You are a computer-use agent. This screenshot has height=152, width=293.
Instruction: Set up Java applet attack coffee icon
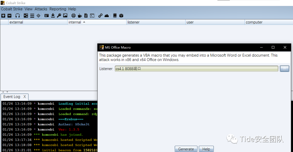tap(80, 16)
